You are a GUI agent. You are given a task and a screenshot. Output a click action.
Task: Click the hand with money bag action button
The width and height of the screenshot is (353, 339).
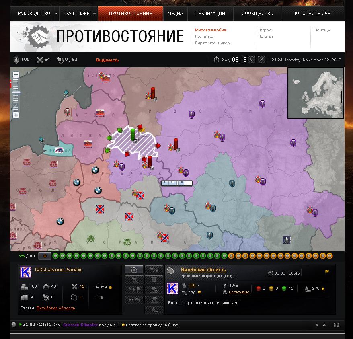click(154, 310)
